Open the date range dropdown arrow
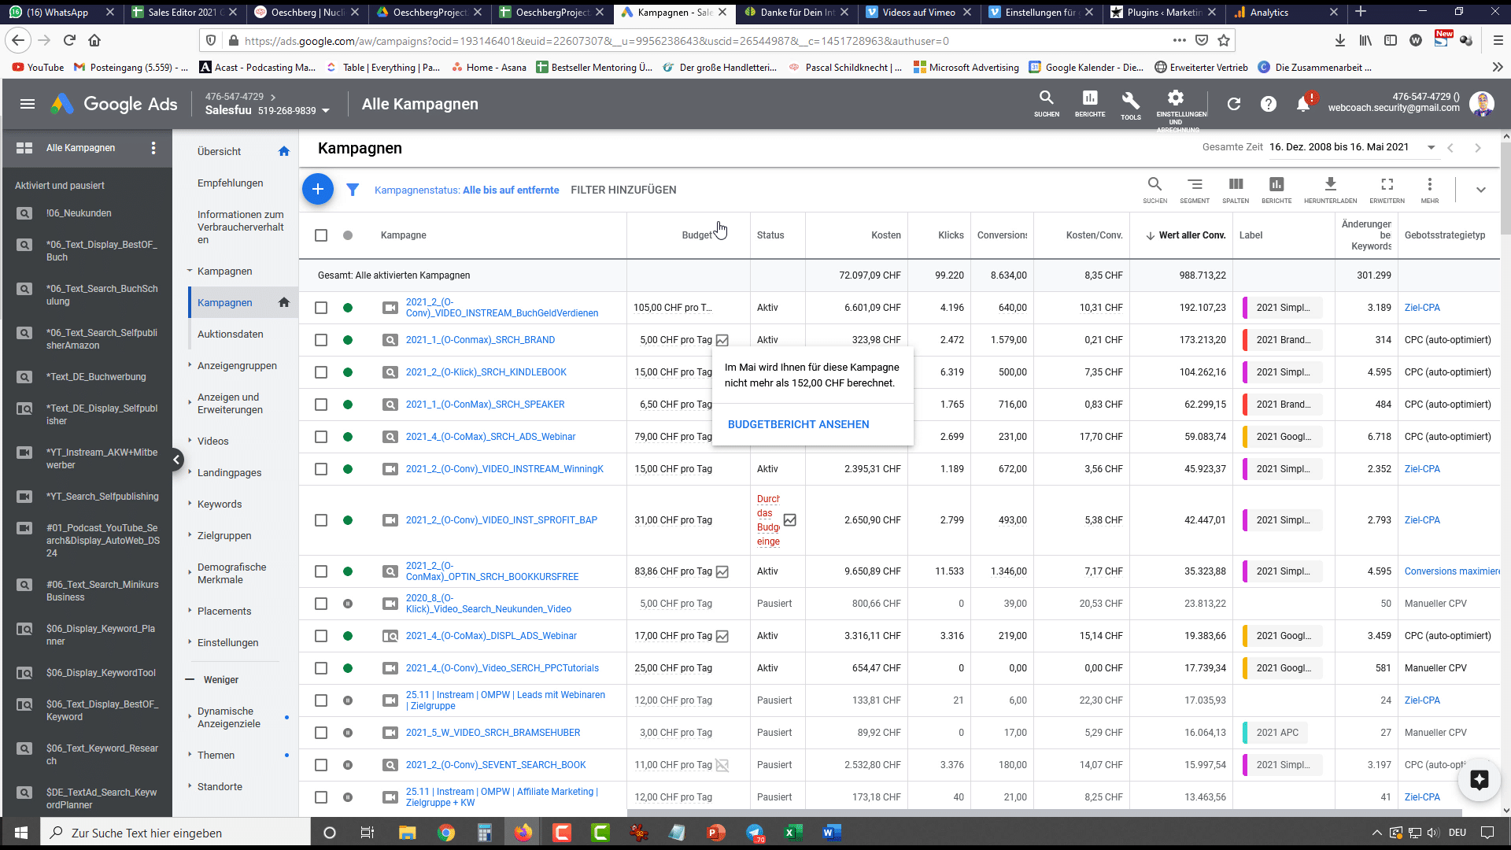This screenshot has width=1511, height=850. (x=1431, y=147)
